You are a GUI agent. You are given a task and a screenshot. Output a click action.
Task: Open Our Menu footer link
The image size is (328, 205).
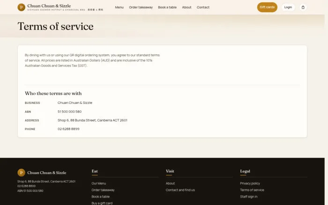(99, 183)
